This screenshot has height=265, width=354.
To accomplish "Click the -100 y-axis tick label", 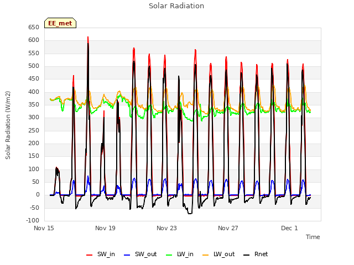I will coord(33,221).
